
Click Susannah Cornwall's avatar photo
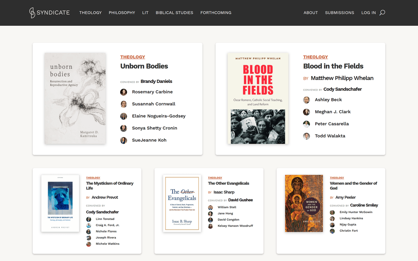(x=124, y=104)
